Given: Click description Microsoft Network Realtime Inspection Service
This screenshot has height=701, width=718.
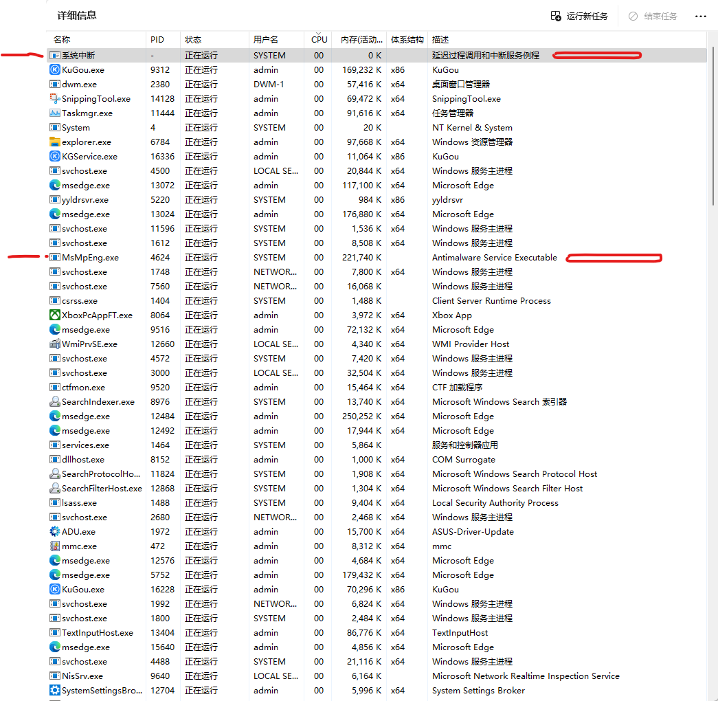Looking at the screenshot, I should pos(526,676).
